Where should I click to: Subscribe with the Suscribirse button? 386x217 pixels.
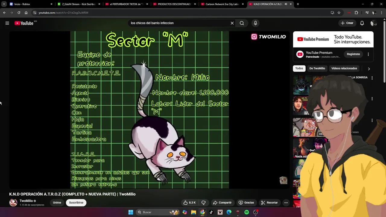point(76,203)
